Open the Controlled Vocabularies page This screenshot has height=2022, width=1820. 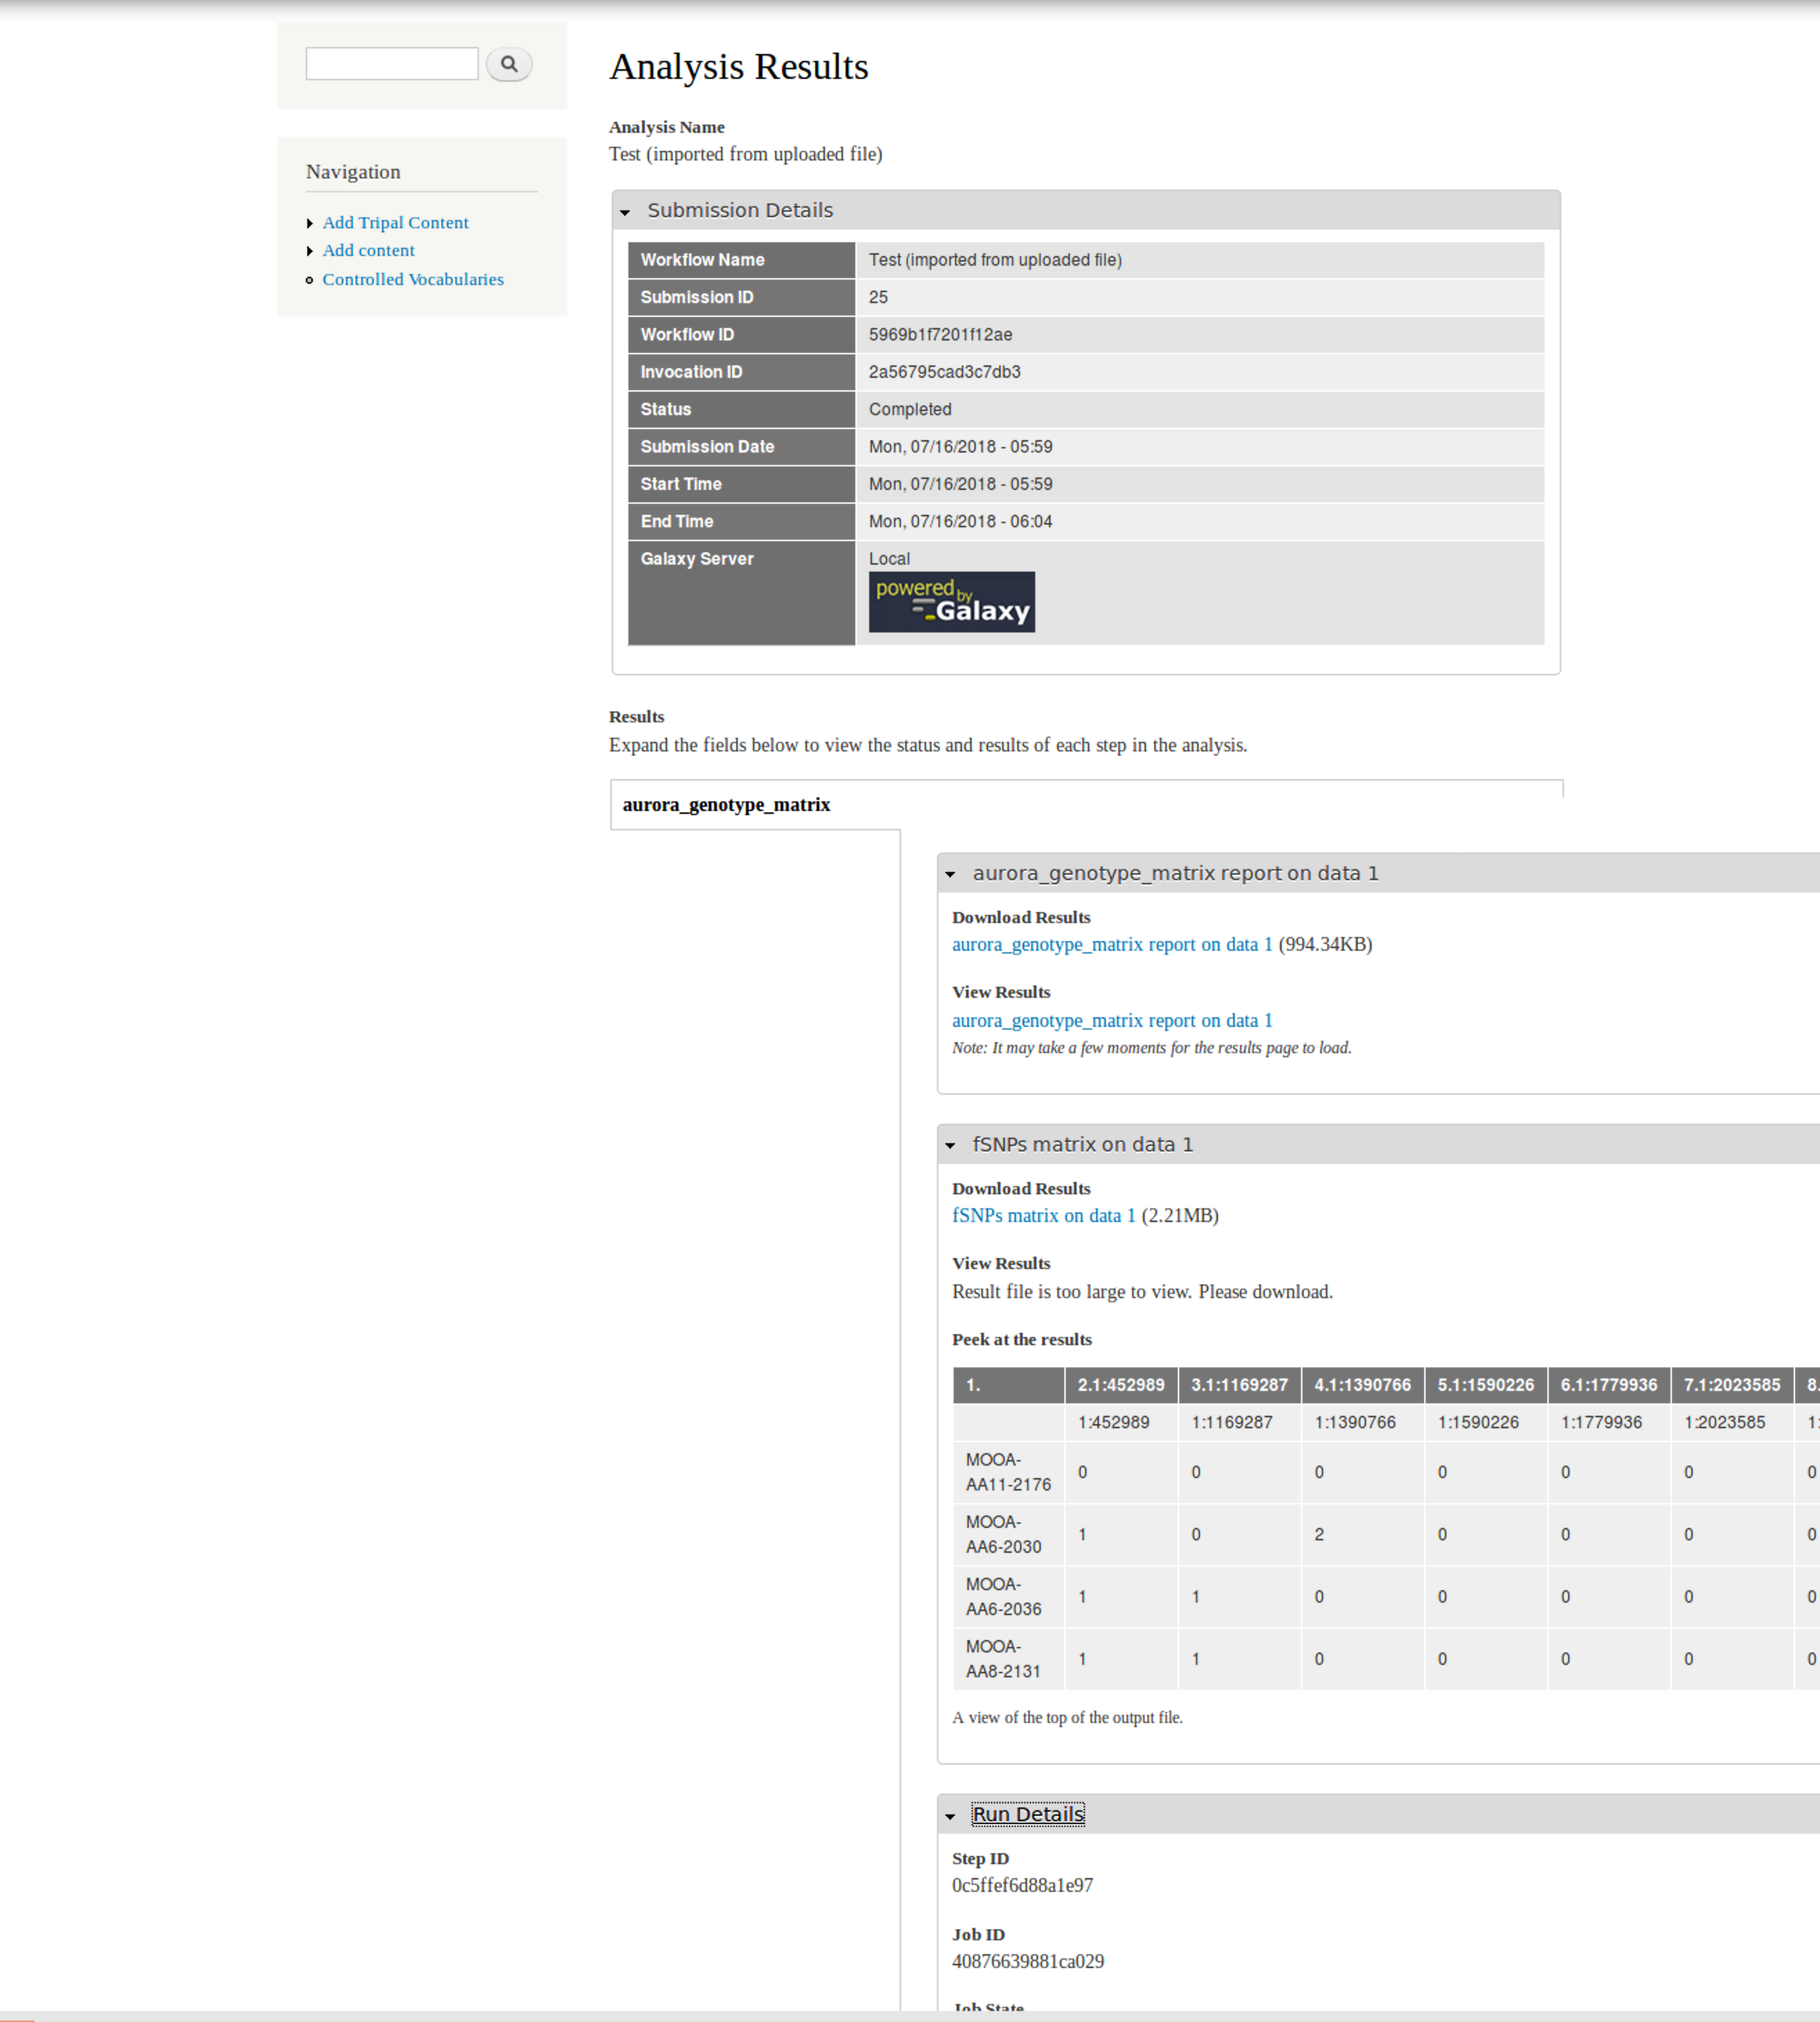point(413,280)
